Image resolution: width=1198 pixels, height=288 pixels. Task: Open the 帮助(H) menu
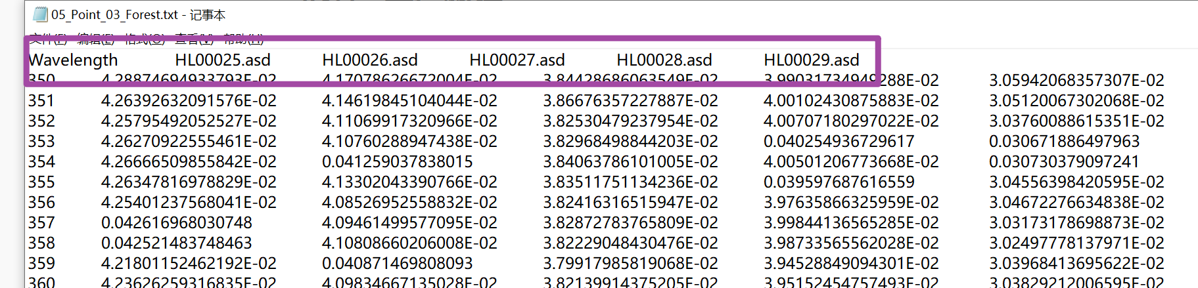coord(243,39)
